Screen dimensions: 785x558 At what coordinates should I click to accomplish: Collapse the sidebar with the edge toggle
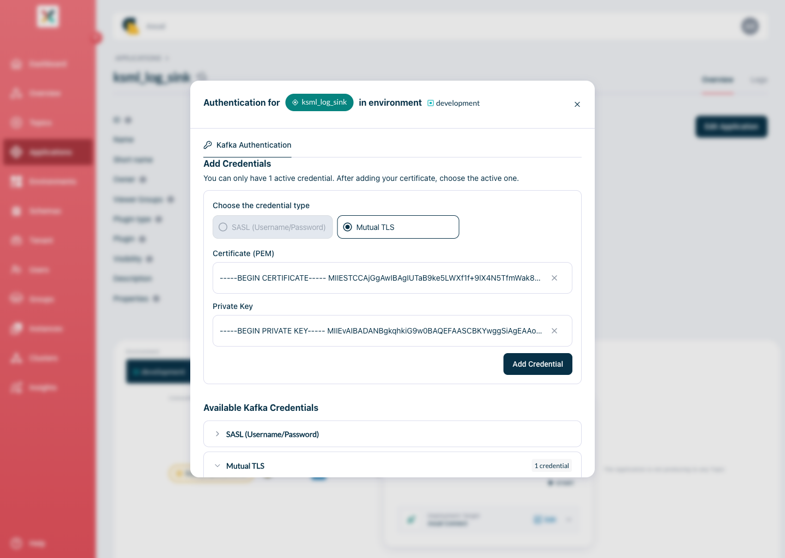pyautogui.click(x=96, y=37)
